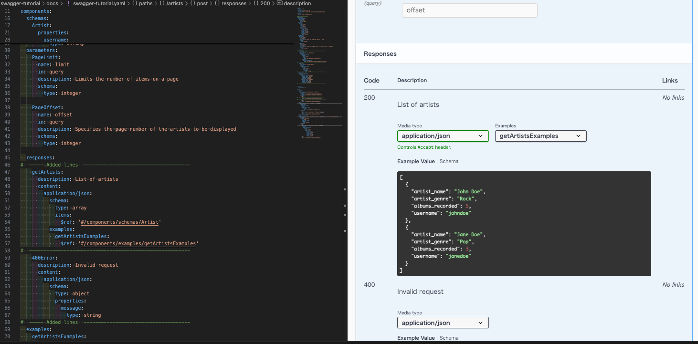This screenshot has width=698, height=344.
Task: Click the 'Invalid request' response description
Action: 420,292
